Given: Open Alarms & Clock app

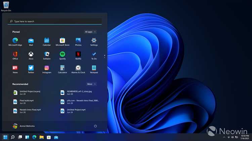Looking at the screenshot, I should pyautogui.click(x=78, y=69).
